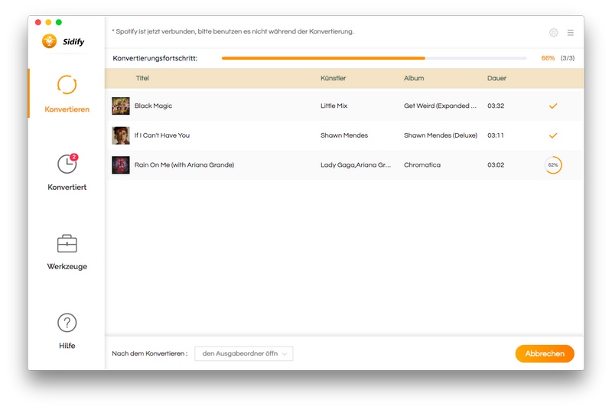
Task: Click the 'Nach dem Konvertieren' label
Action: (x=149, y=353)
